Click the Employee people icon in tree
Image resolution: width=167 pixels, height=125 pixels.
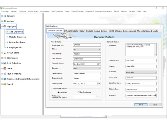click(5, 26)
